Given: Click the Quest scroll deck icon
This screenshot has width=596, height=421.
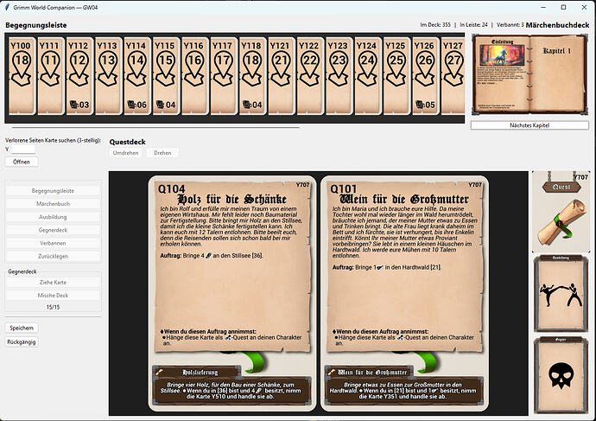Looking at the screenshot, I should [561, 212].
